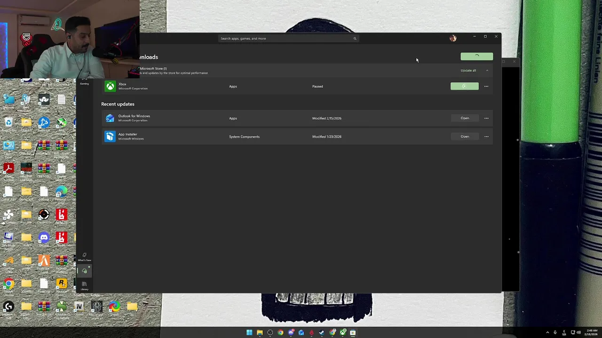The height and width of the screenshot is (338, 602).
Task: Click the Recent updates heading
Action: point(118,104)
